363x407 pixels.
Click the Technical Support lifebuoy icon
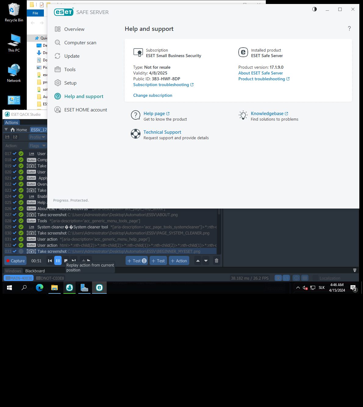[136, 134]
